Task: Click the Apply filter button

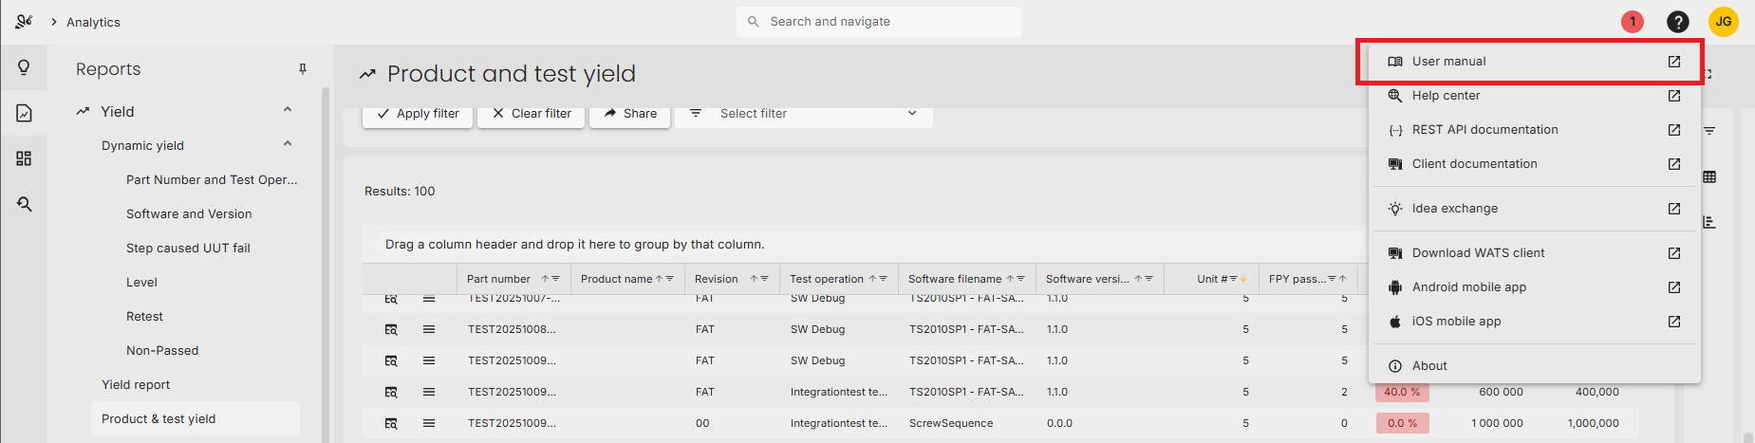Action: [x=418, y=113]
